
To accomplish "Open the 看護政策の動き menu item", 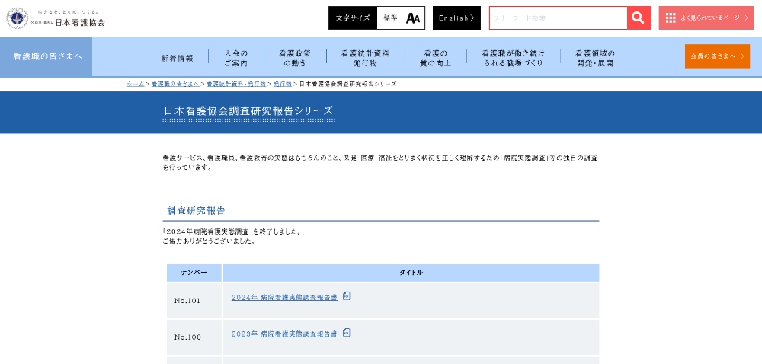I will point(295,58).
